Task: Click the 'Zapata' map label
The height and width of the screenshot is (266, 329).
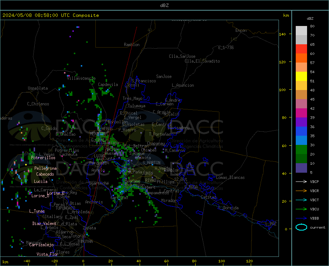Action: point(90,228)
